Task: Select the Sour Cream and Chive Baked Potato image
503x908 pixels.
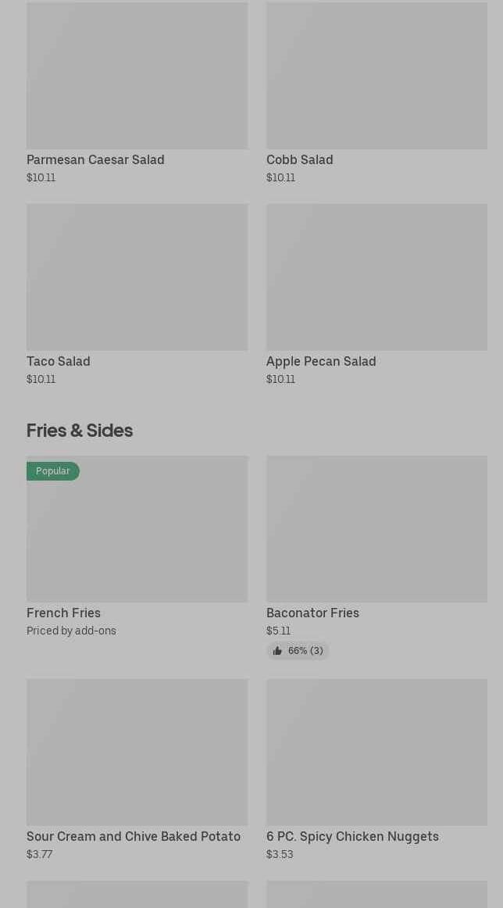Action: click(137, 752)
